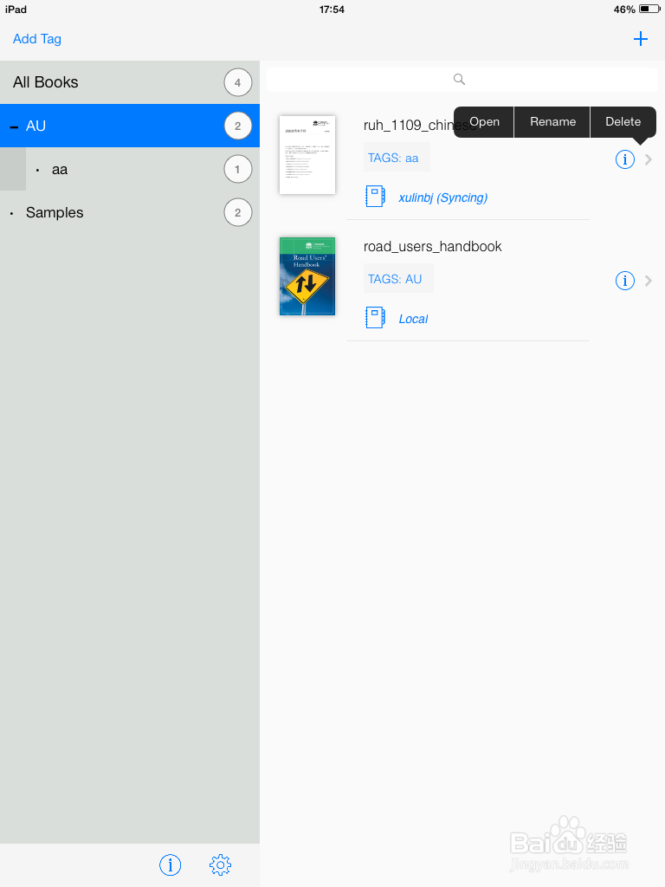
Task: Select All Books in the sidebar
Action: click(130, 82)
